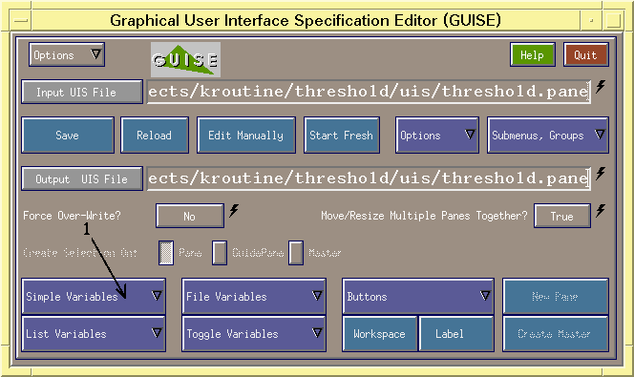Expand the Toggle Variables dropdown

tap(254, 334)
